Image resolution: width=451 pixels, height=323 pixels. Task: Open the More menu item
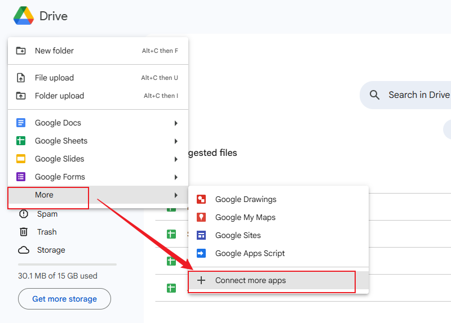(x=98, y=195)
